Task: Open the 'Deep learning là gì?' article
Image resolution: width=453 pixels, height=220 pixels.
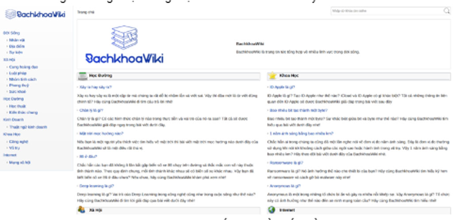Action: (97, 186)
